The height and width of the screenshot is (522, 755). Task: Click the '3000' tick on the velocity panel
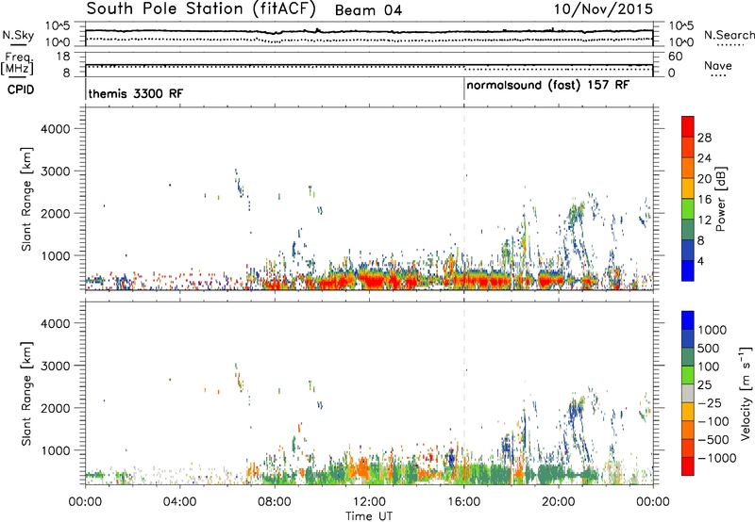55,366
